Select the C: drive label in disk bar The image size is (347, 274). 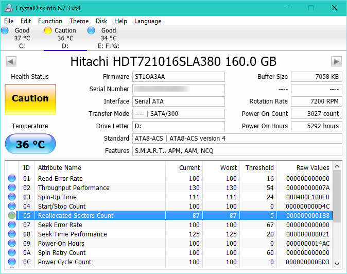click(x=22, y=46)
